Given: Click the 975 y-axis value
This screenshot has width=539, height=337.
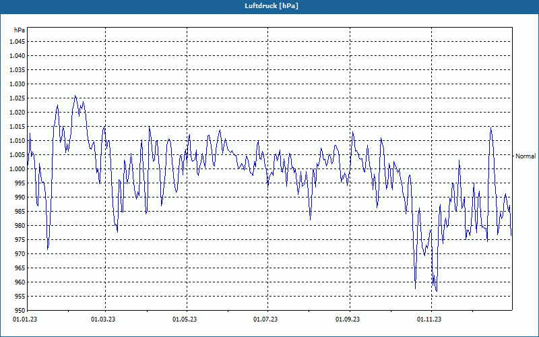Looking at the screenshot, I should coord(20,240).
